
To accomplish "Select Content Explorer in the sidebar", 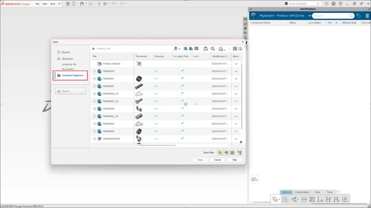I will pyautogui.click(x=70, y=75).
